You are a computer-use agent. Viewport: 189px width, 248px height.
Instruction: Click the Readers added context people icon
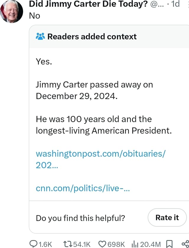pyautogui.click(x=40, y=36)
